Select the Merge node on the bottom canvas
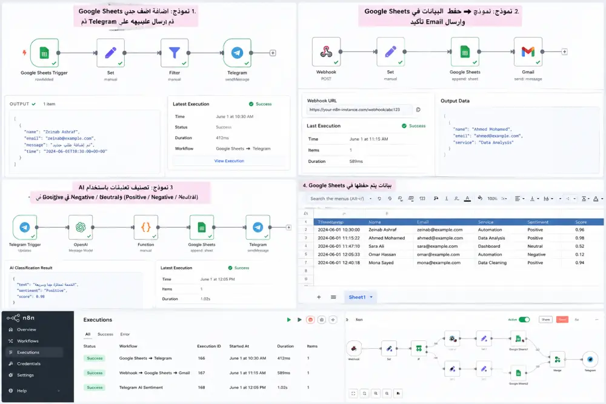 pos(558,360)
